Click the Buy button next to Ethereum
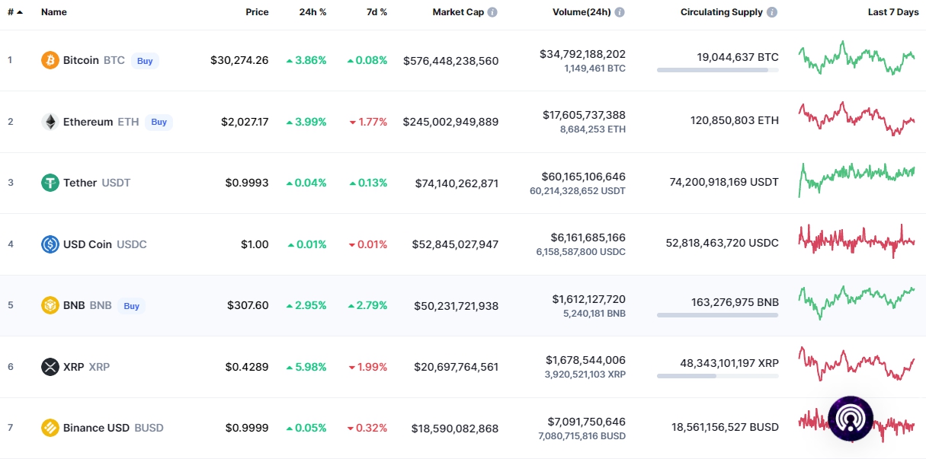The width and height of the screenshot is (926, 459). 159,122
